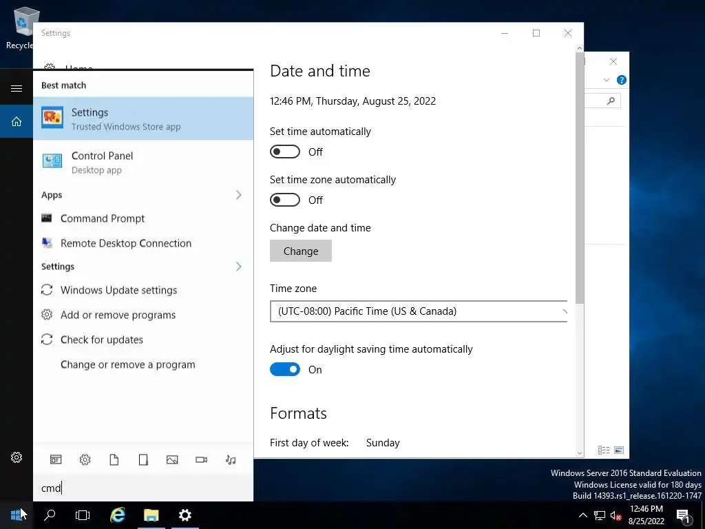705x529 pixels.
Task: Click the search box containing cmd
Action: tap(143, 488)
